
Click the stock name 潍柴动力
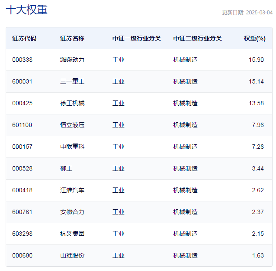pos(72,60)
